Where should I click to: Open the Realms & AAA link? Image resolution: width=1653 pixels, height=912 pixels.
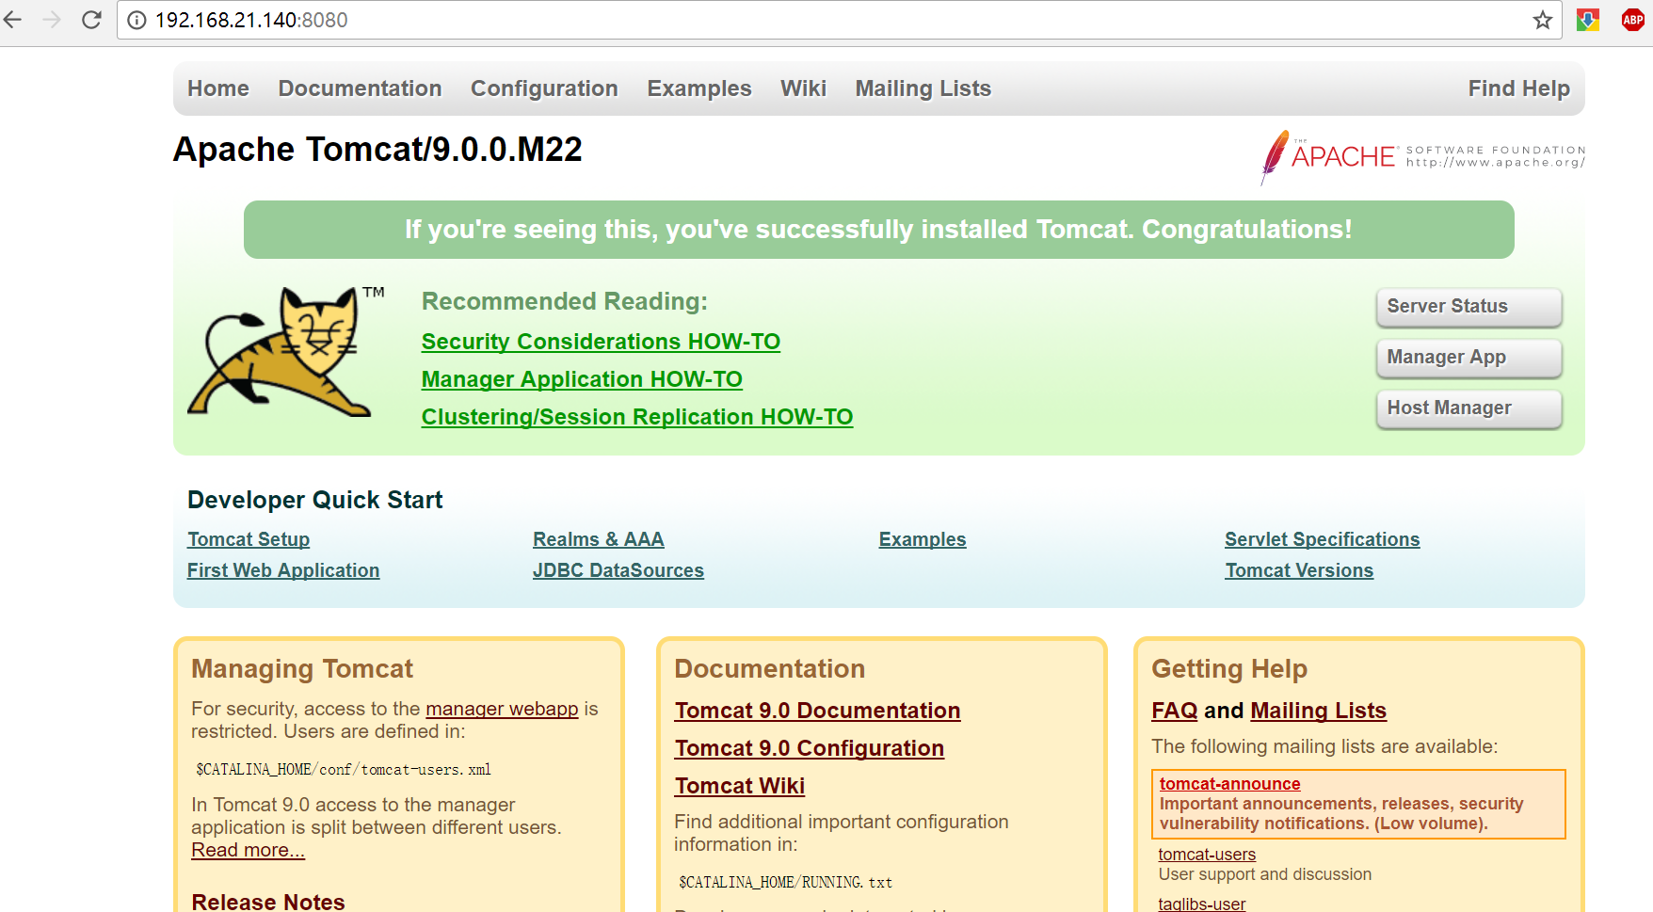click(599, 539)
